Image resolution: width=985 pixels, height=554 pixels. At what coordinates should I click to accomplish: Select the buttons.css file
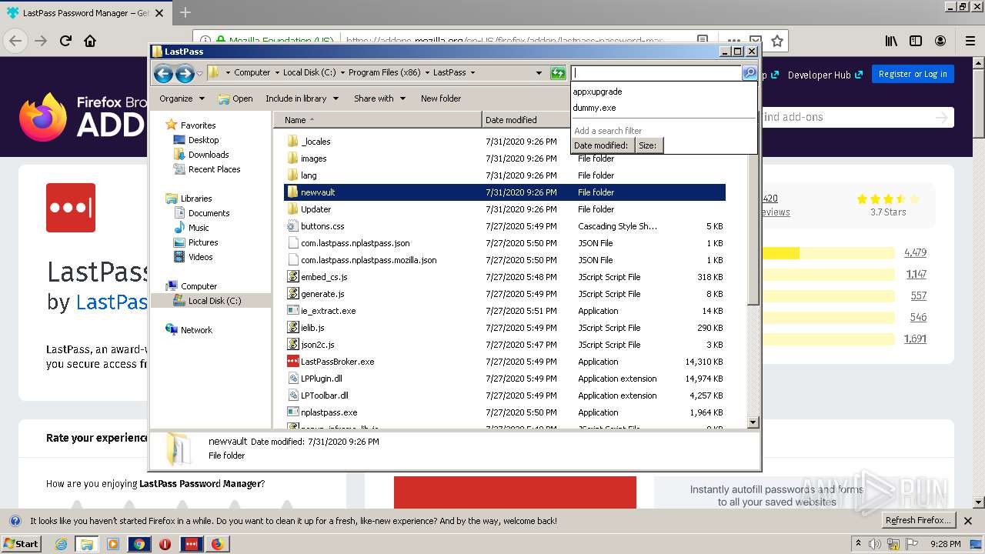click(322, 226)
